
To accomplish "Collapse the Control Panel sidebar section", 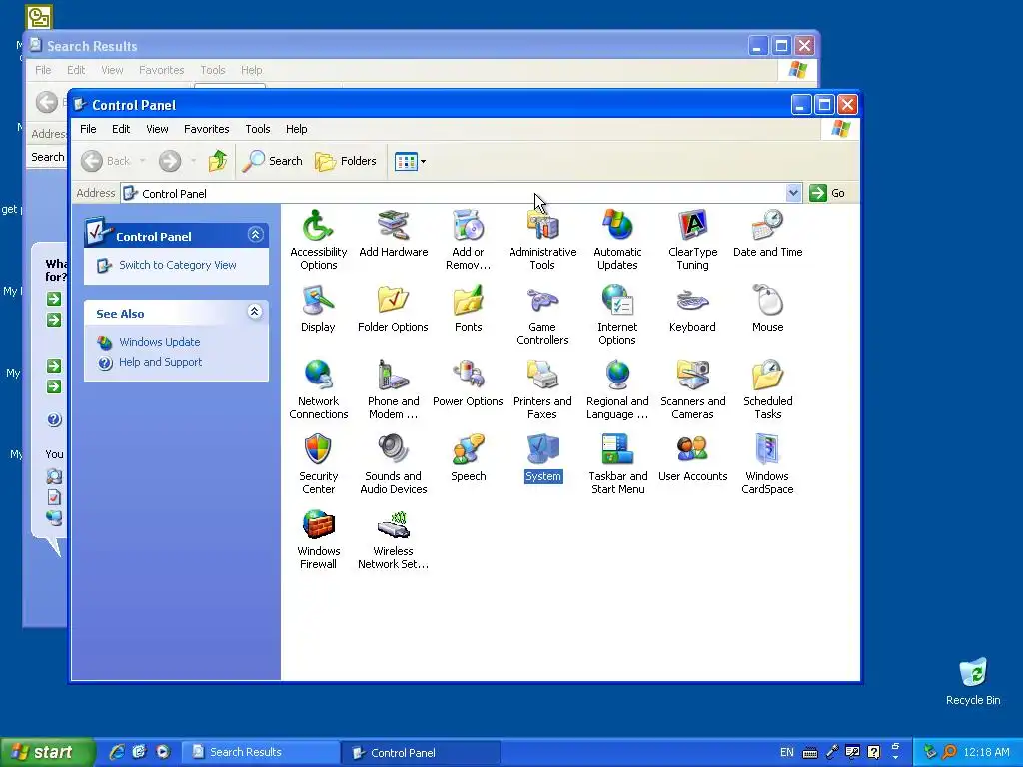I will tap(255, 234).
